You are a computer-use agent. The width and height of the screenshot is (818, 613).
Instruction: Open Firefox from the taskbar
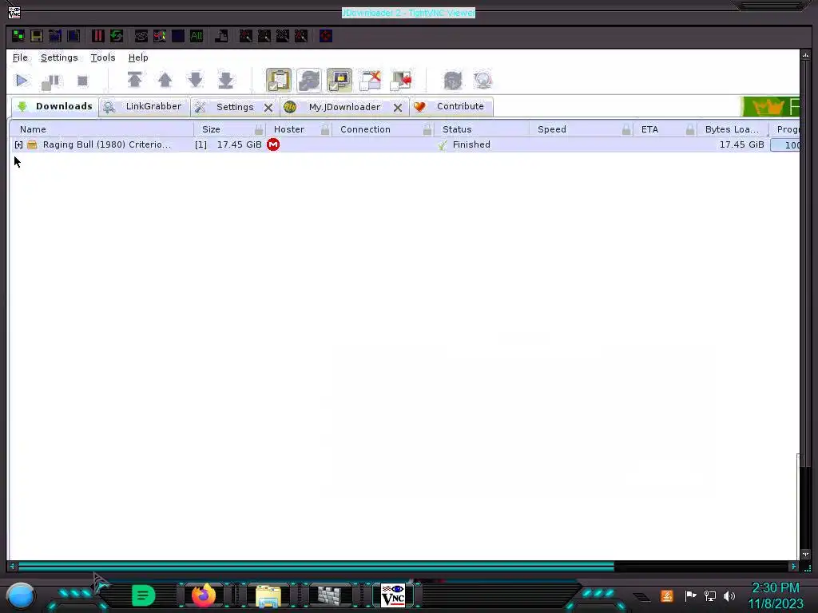pos(204,595)
